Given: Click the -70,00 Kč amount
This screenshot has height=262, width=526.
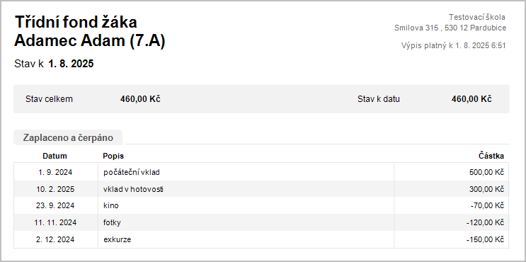Looking at the screenshot, I should pyautogui.click(x=488, y=205).
